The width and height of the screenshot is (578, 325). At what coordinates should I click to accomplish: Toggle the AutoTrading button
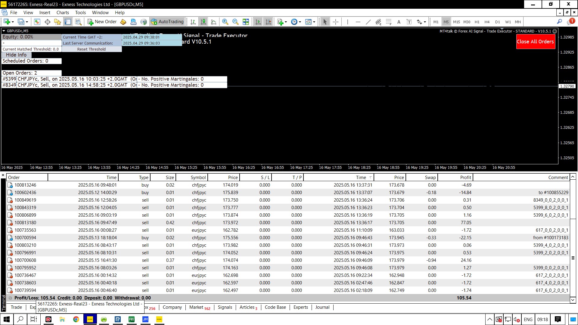click(167, 22)
